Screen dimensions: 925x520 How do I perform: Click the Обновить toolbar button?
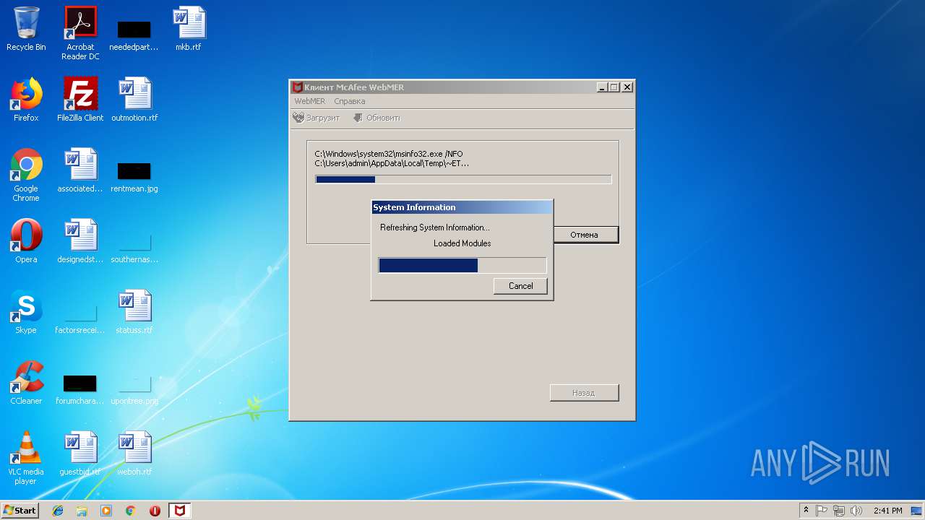coord(377,118)
